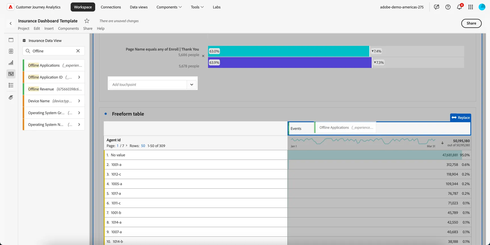Open the lightning bolt icon in the left rail
The height and width of the screenshot is (245, 490).
(x=11, y=51)
